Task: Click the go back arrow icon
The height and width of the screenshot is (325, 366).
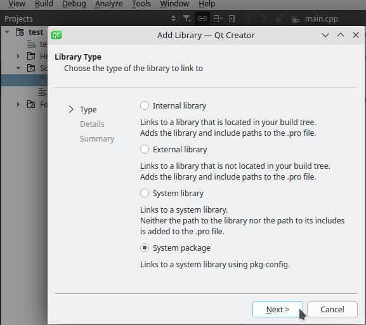Action: coord(249,18)
